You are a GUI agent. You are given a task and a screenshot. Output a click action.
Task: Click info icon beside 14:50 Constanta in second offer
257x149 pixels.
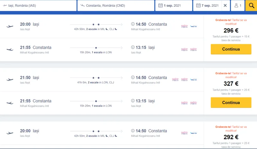point(133,78)
